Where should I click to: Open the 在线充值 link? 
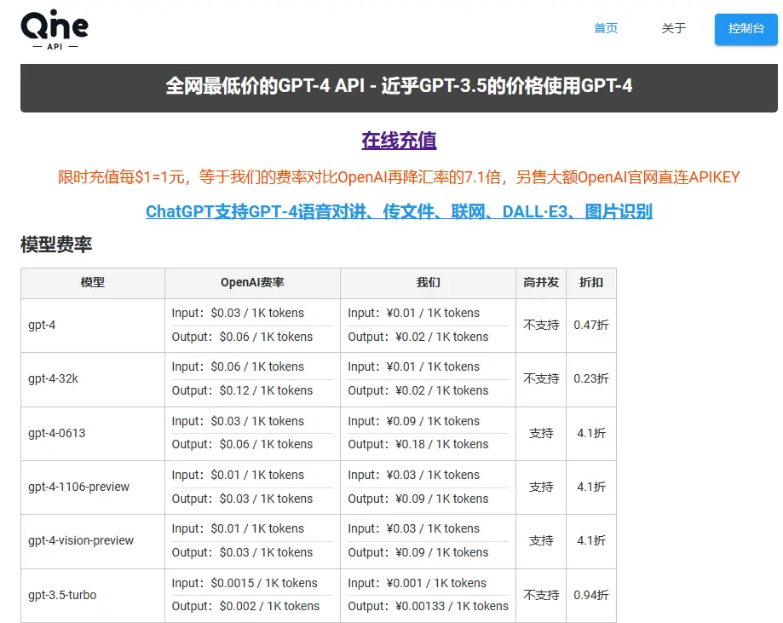(x=397, y=140)
